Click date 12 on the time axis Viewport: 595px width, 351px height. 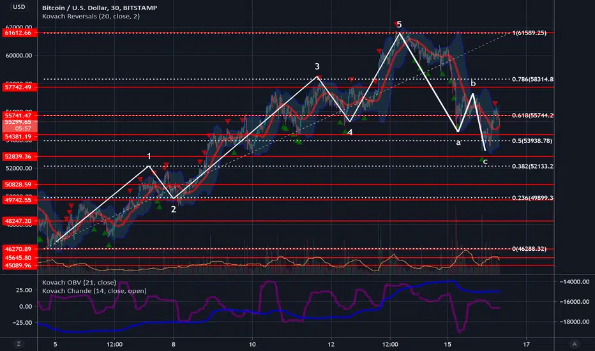(x=331, y=345)
